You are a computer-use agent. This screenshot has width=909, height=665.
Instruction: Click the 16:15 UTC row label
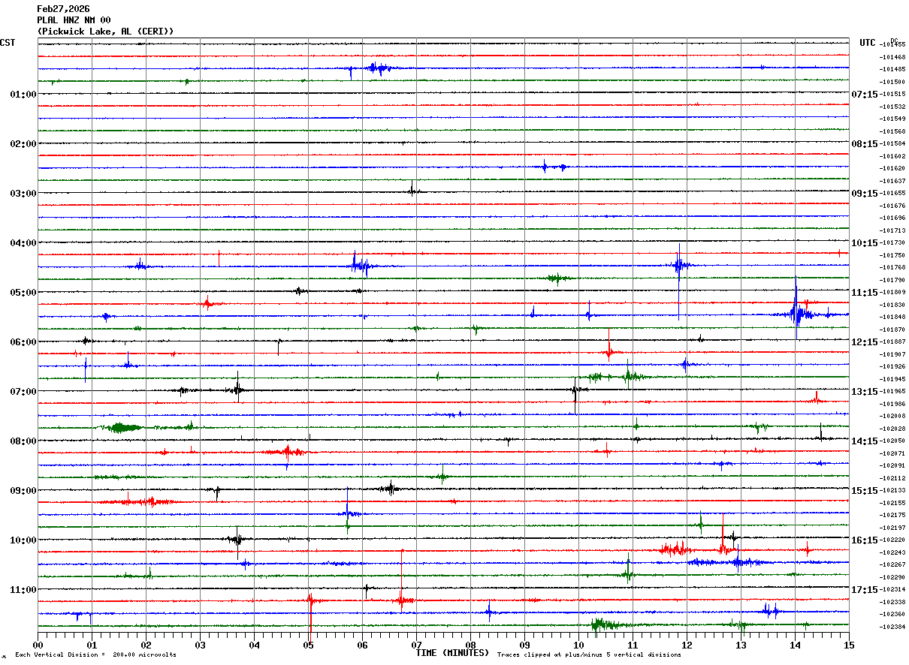coord(865,540)
